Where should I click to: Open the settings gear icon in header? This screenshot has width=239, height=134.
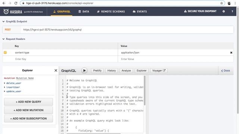224,12
